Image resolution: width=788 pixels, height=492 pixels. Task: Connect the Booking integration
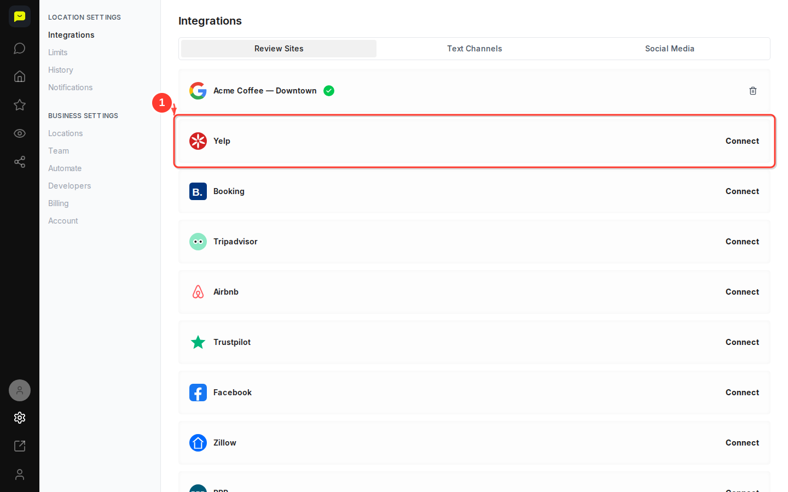743,191
